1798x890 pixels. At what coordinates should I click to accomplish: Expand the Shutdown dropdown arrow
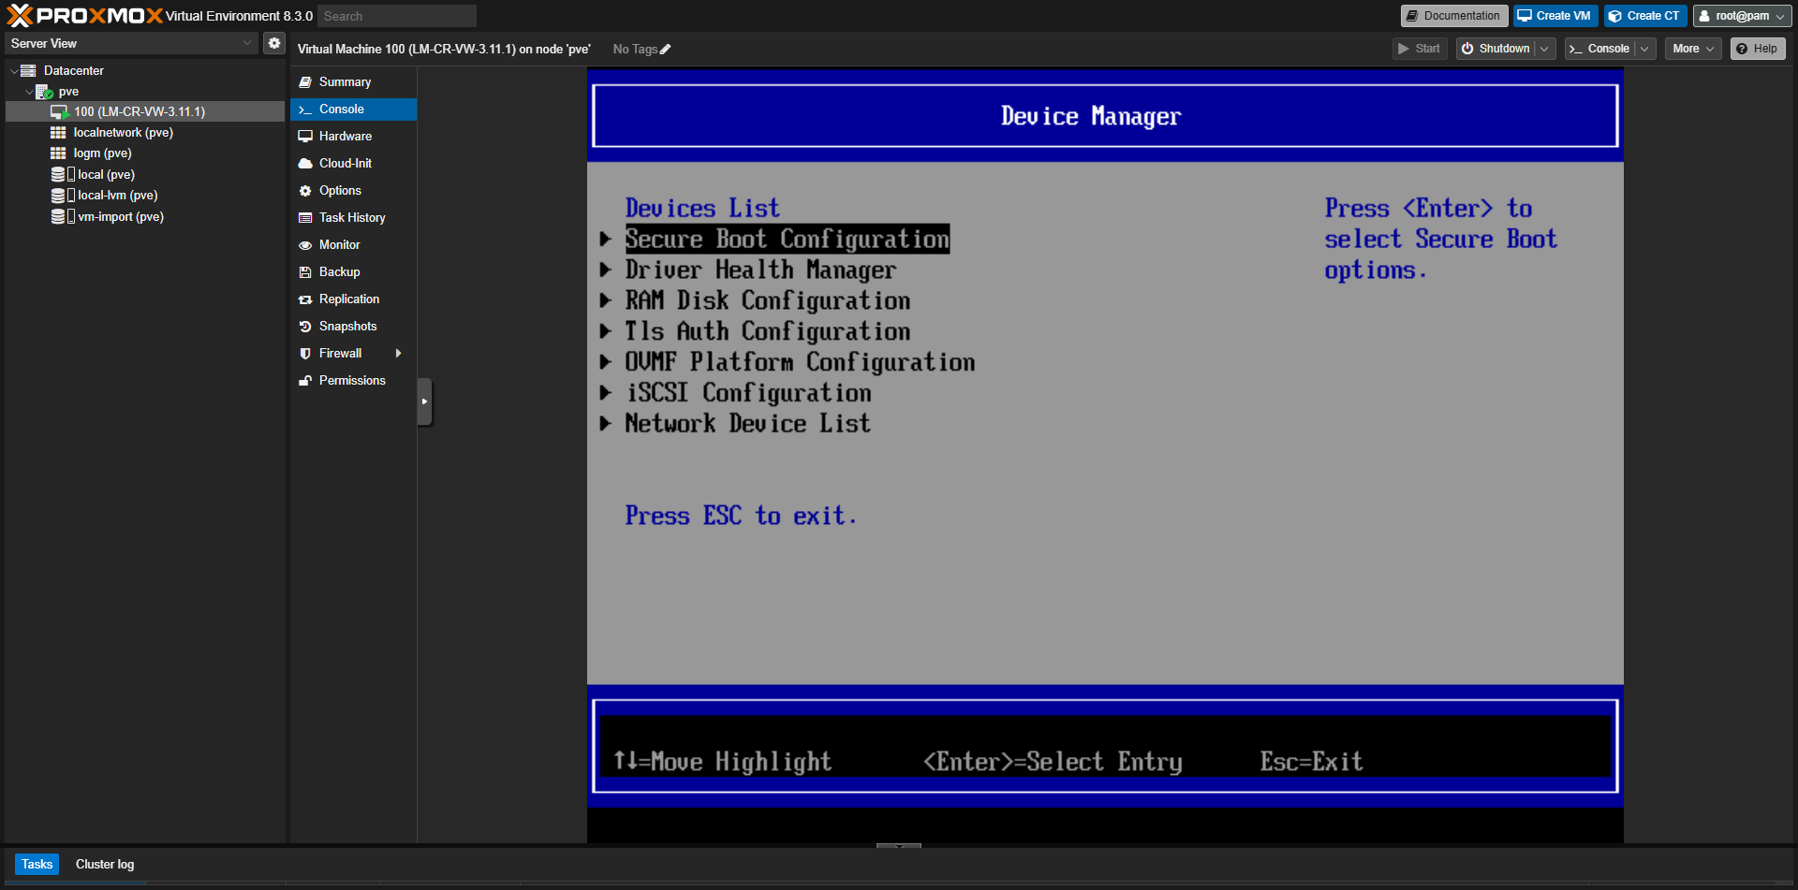pos(1543,48)
